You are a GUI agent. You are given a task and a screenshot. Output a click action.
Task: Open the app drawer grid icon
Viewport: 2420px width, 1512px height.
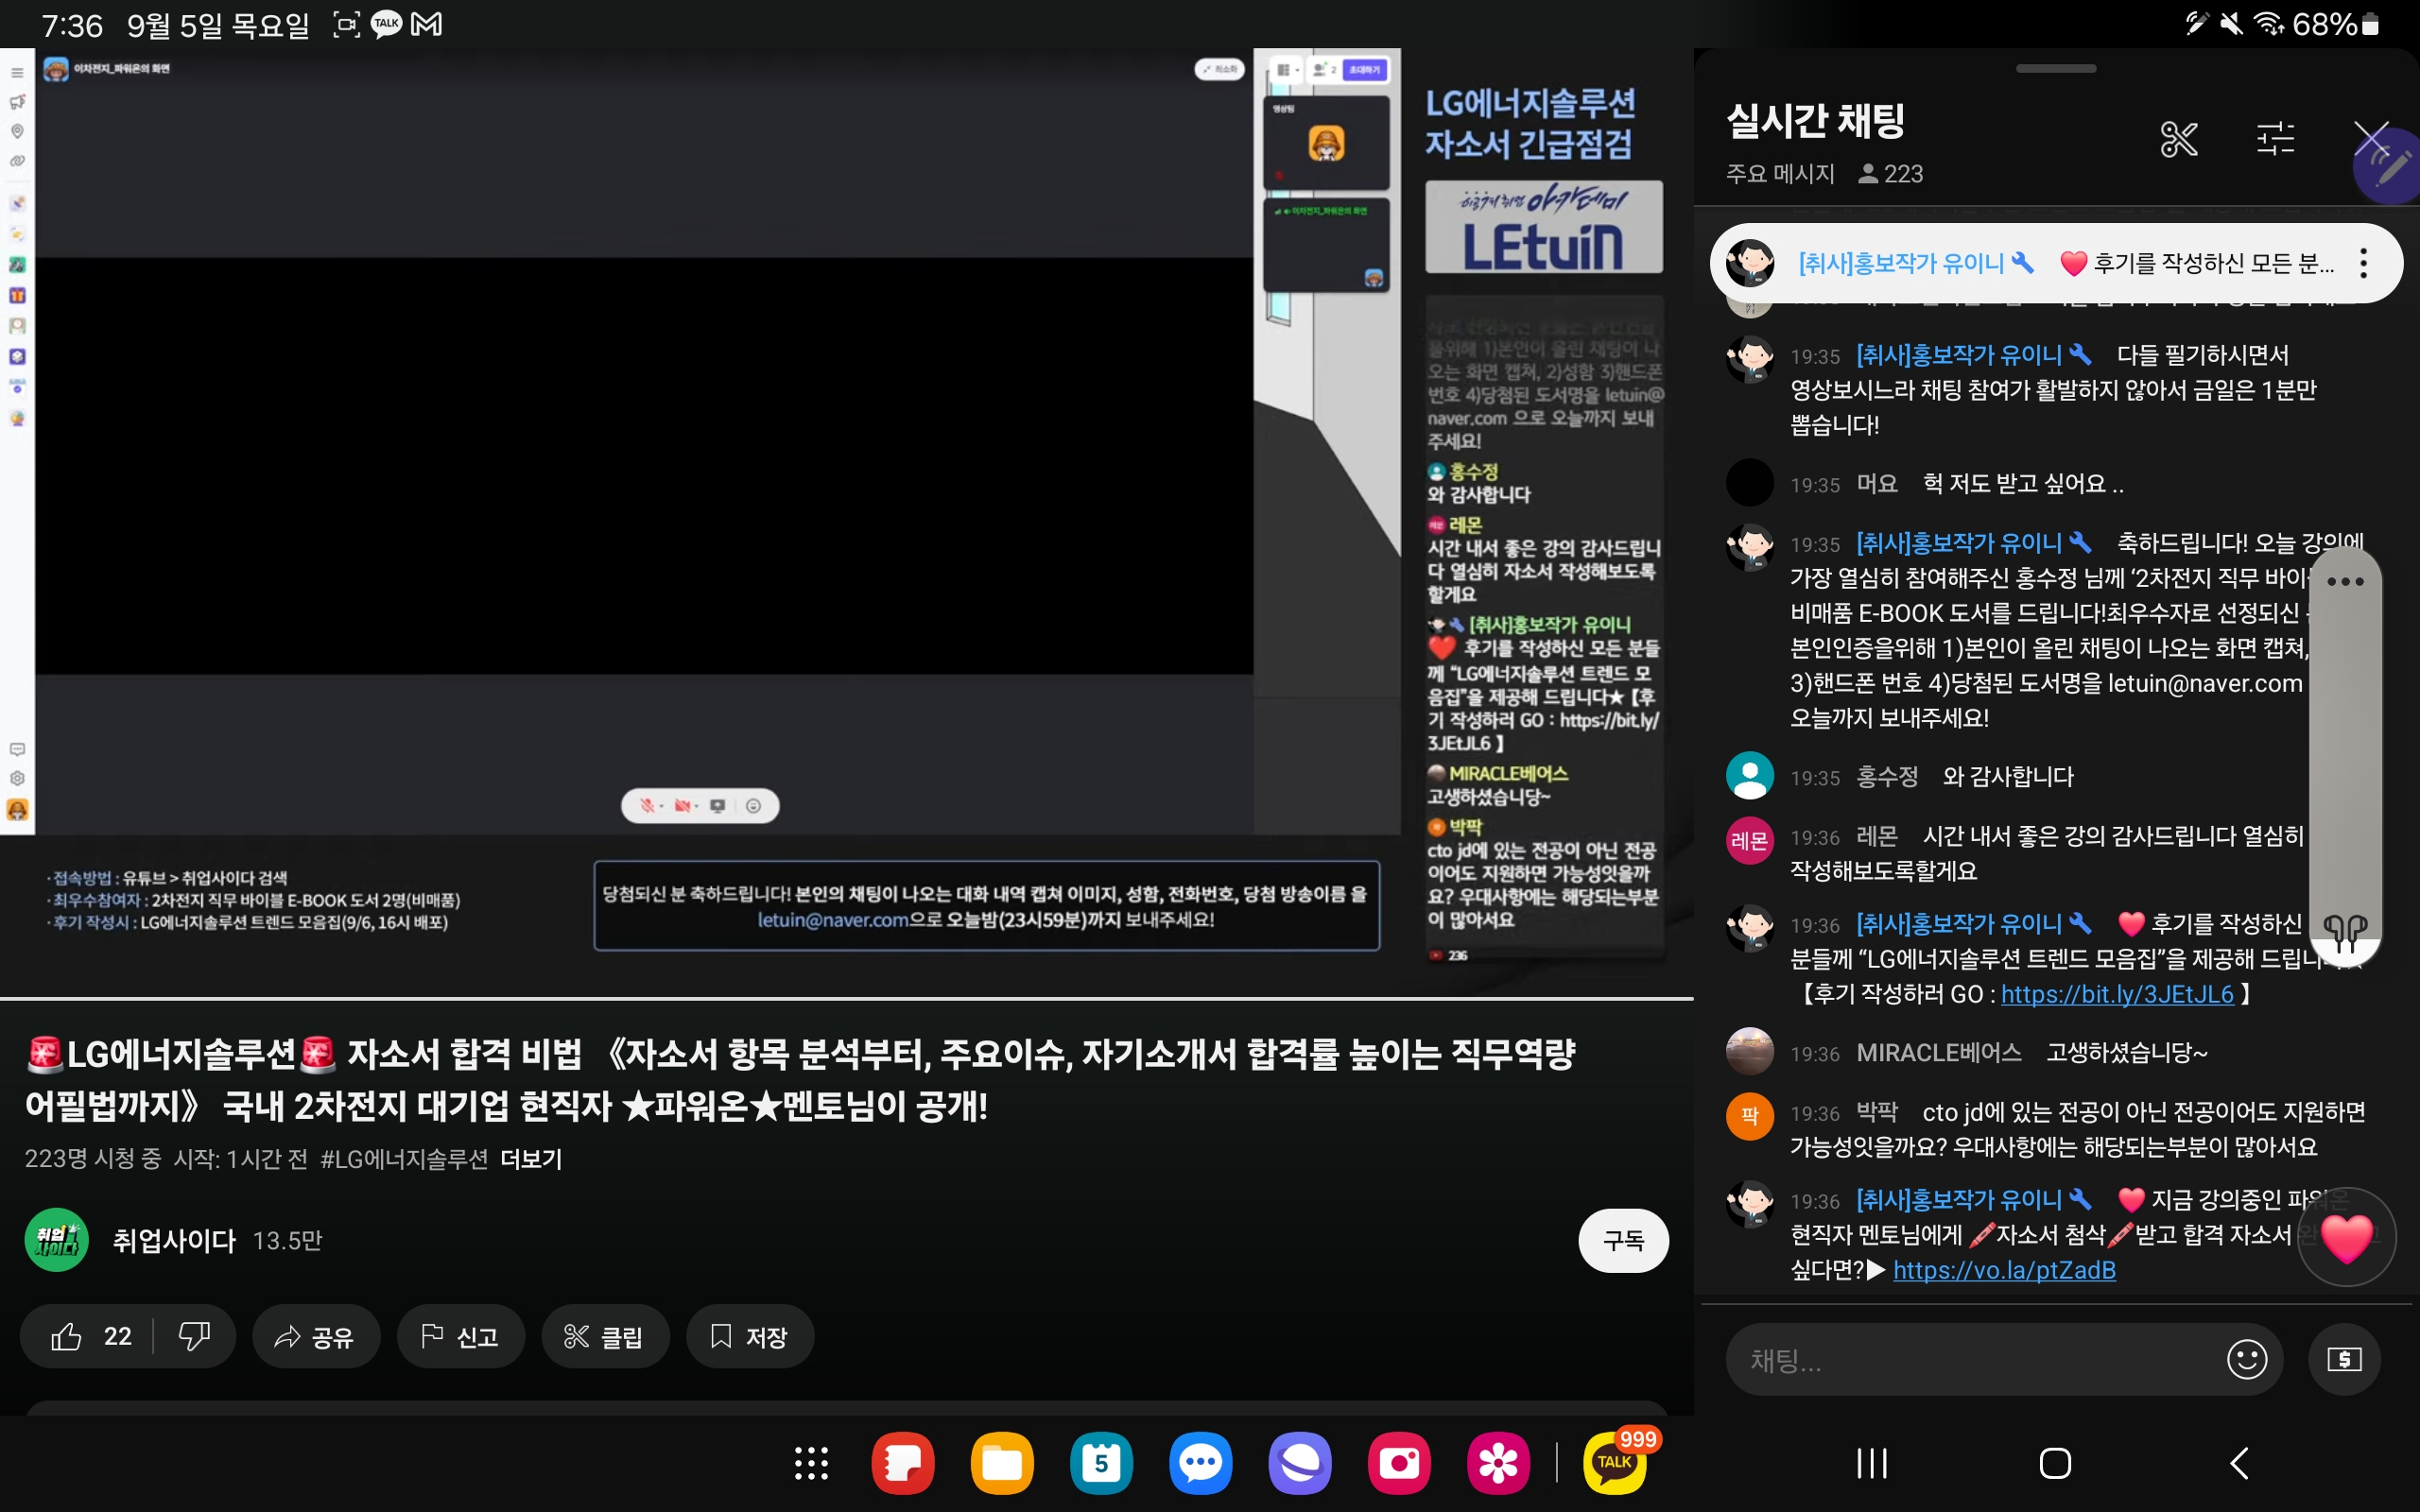click(x=811, y=1463)
